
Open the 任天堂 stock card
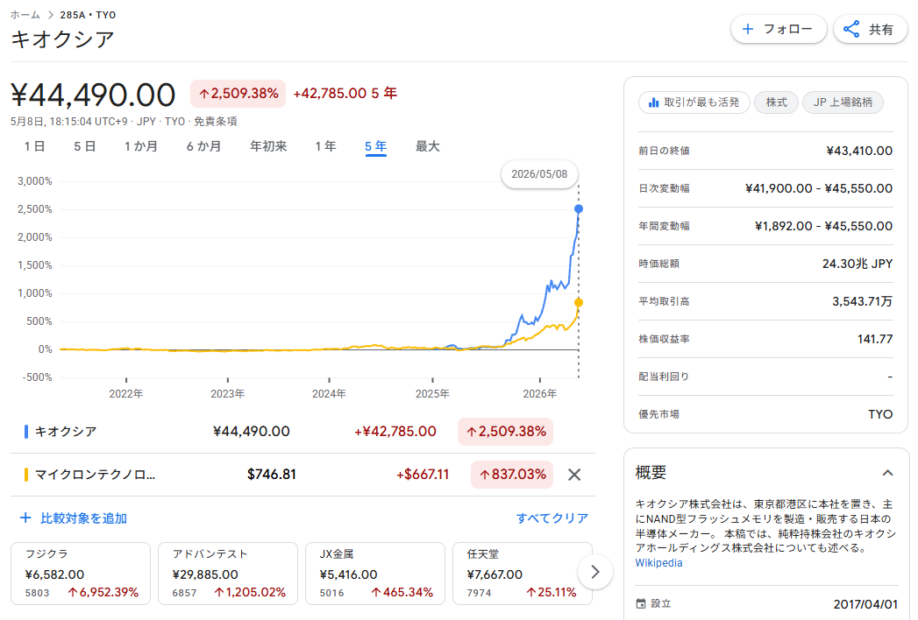[523, 574]
